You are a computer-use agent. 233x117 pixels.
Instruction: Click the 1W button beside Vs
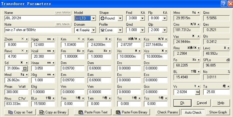197,92
